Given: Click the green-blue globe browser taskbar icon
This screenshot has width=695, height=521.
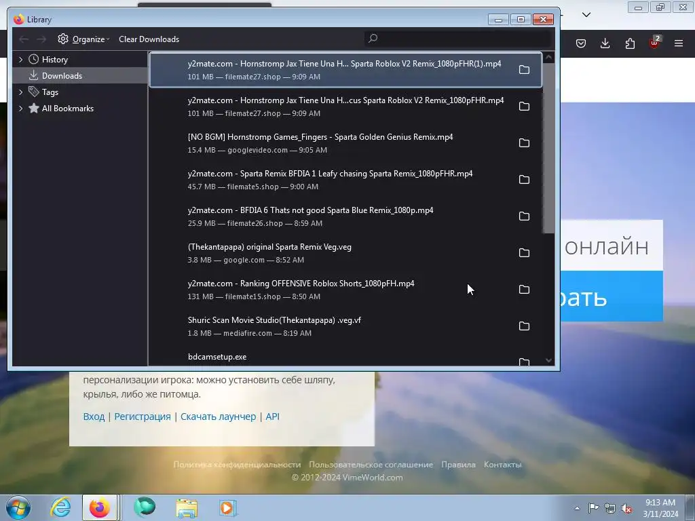Looking at the screenshot, I should coord(145,507).
